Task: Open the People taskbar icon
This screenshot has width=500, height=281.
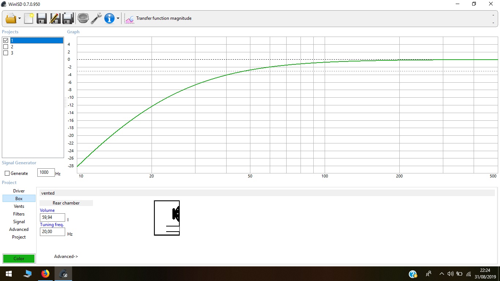Action: (428, 274)
